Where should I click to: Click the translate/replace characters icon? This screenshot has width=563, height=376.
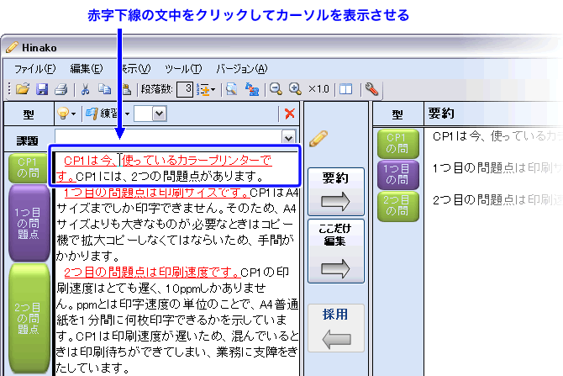252,89
